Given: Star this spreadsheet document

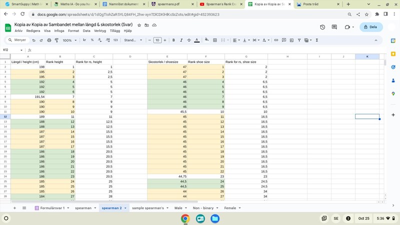Looking at the screenshot, I should [x=139, y=24].
